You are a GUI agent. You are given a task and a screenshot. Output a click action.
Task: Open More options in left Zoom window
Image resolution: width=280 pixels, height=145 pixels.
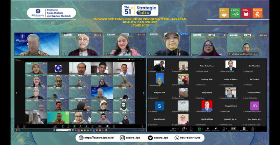(x=114, y=127)
